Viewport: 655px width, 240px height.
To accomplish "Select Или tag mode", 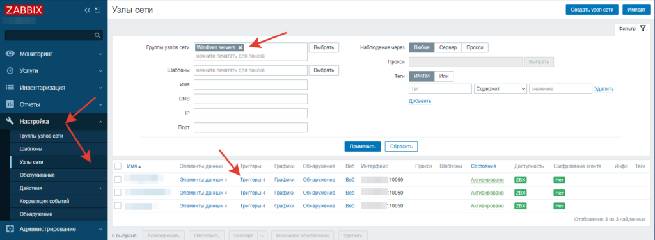I will click(444, 76).
